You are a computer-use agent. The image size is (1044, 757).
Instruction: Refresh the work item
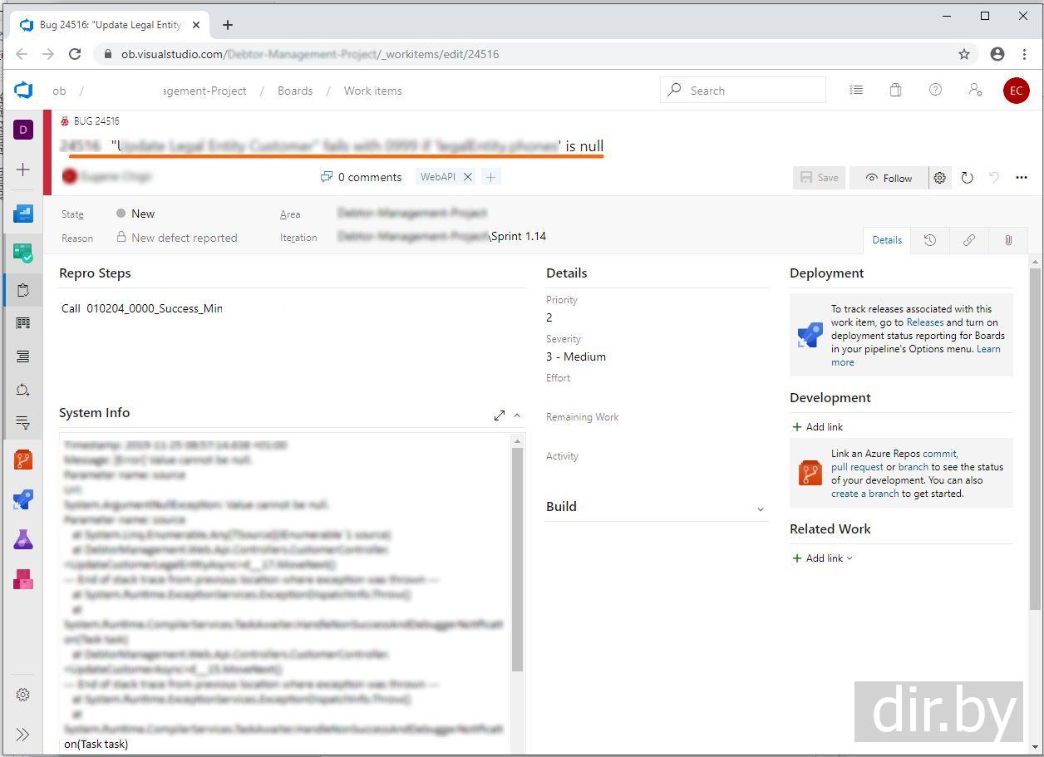(x=968, y=178)
